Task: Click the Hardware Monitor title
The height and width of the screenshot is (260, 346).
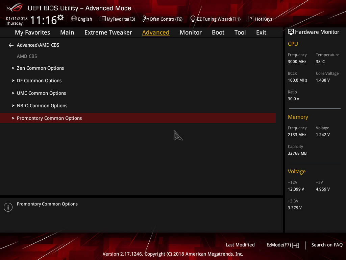Action: click(317, 32)
